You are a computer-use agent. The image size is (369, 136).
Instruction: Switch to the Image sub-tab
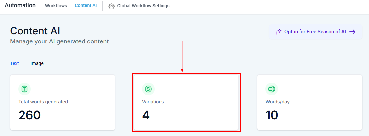tap(37, 63)
